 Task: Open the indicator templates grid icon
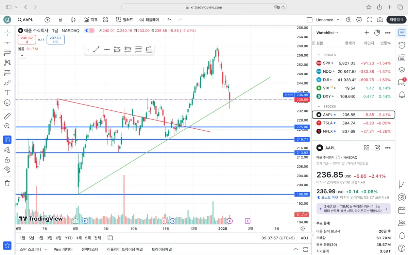click(105, 20)
